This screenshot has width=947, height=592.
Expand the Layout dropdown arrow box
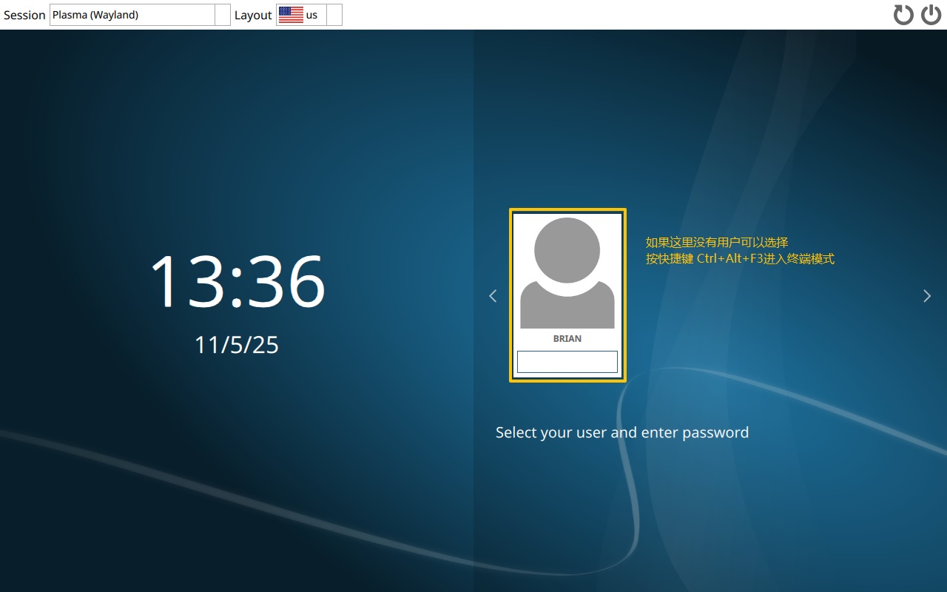point(334,15)
